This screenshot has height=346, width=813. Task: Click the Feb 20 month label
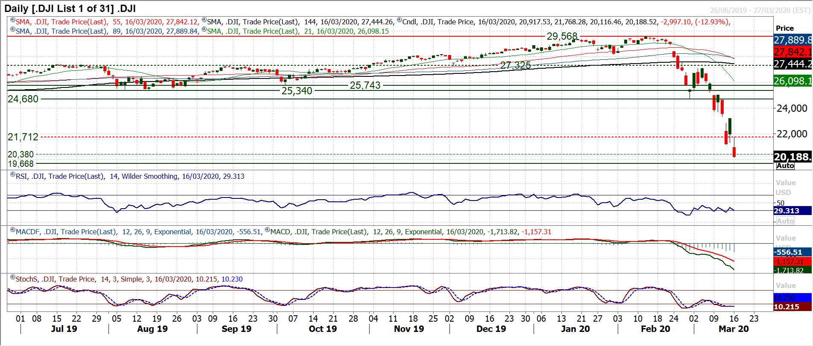tap(656, 329)
